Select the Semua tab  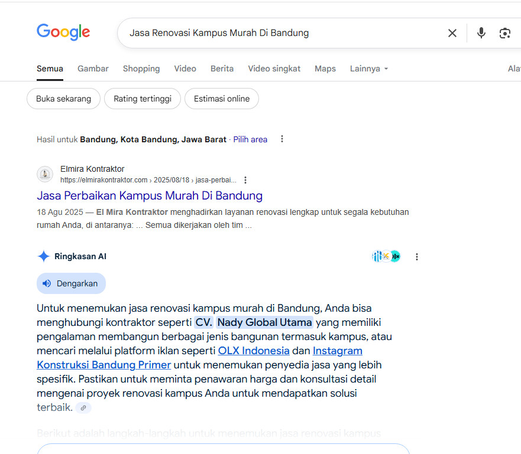[x=50, y=68]
